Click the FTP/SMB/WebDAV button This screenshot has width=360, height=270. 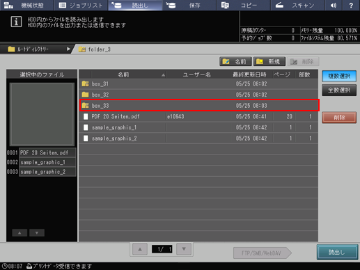coord(263,253)
